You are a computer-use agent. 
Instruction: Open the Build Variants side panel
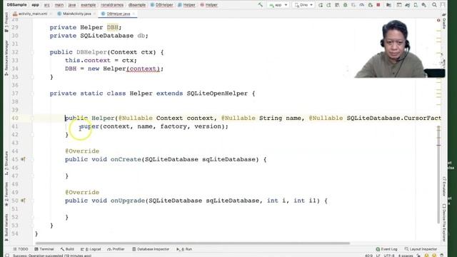tap(6, 227)
